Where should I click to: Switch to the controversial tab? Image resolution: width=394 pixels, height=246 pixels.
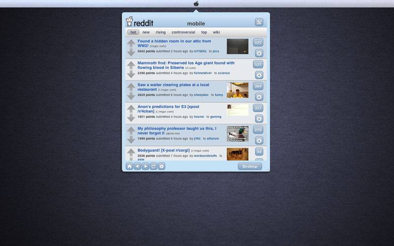[183, 32]
